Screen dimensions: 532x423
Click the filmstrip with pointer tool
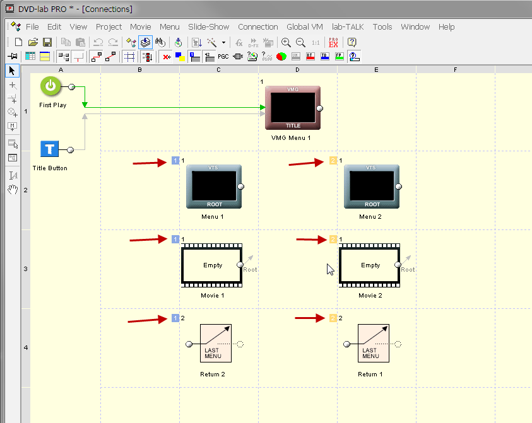tap(13, 144)
